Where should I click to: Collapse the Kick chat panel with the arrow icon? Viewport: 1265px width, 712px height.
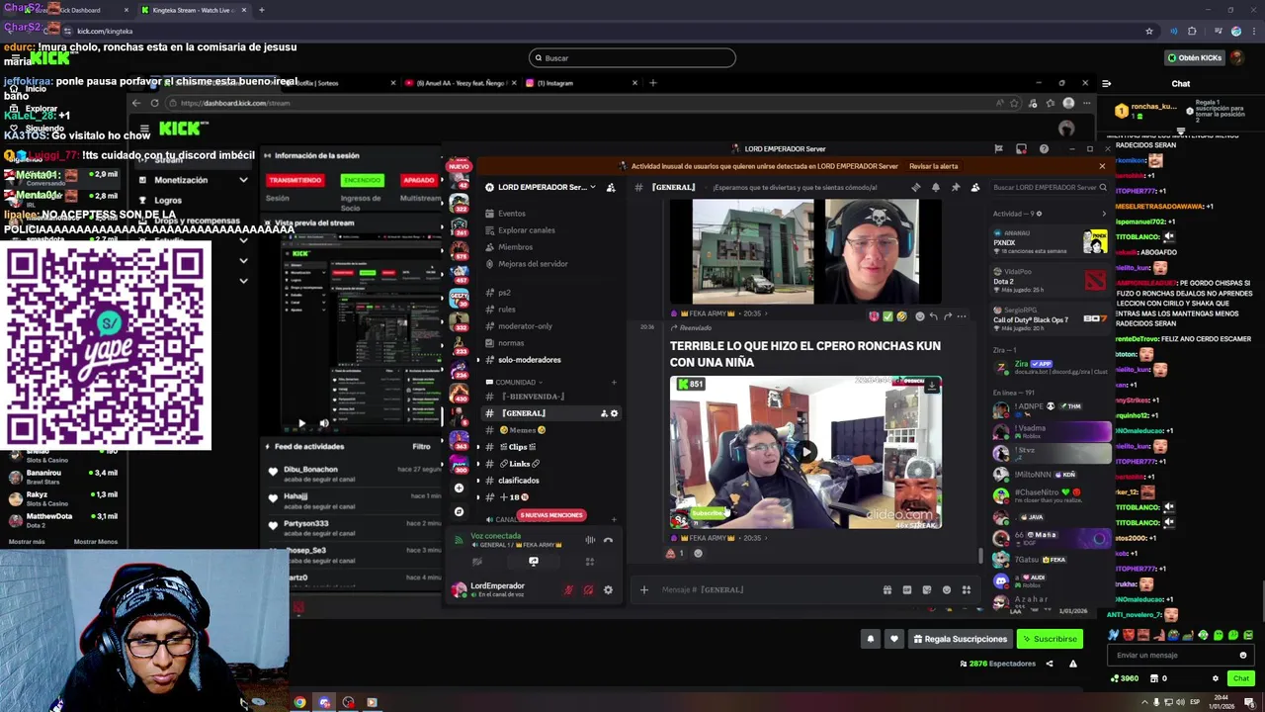tap(1106, 83)
